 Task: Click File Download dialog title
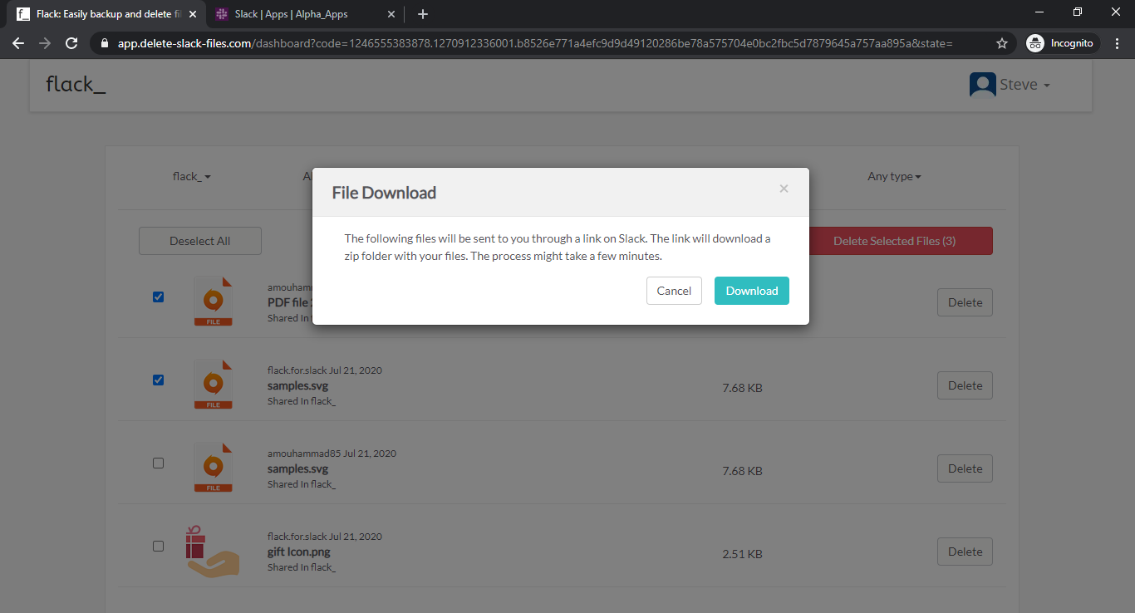pyautogui.click(x=384, y=193)
